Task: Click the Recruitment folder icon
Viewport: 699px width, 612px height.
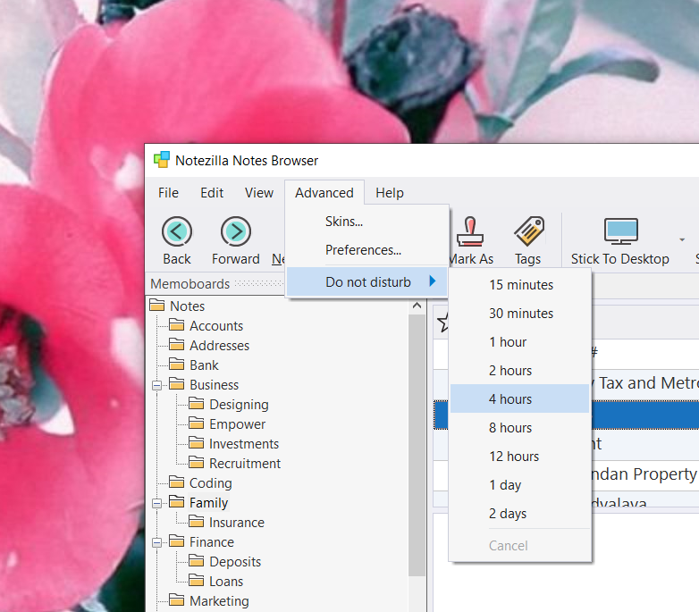Action: (196, 462)
